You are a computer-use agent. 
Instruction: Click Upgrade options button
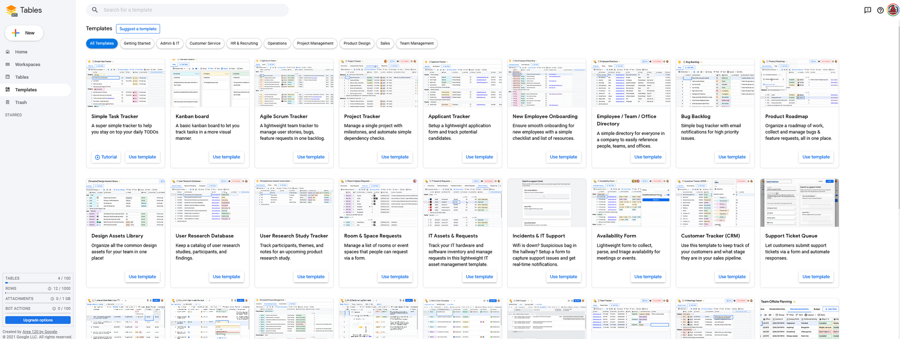click(38, 320)
